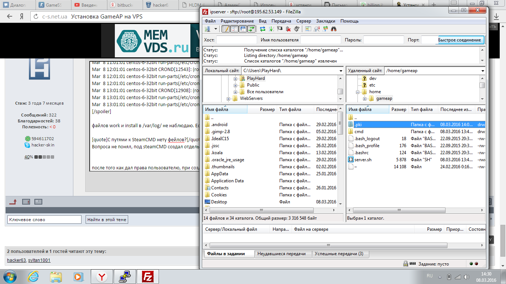This screenshot has width=506, height=284.
Task: Expand PlayHard folder in local tree
Action: [235, 78]
